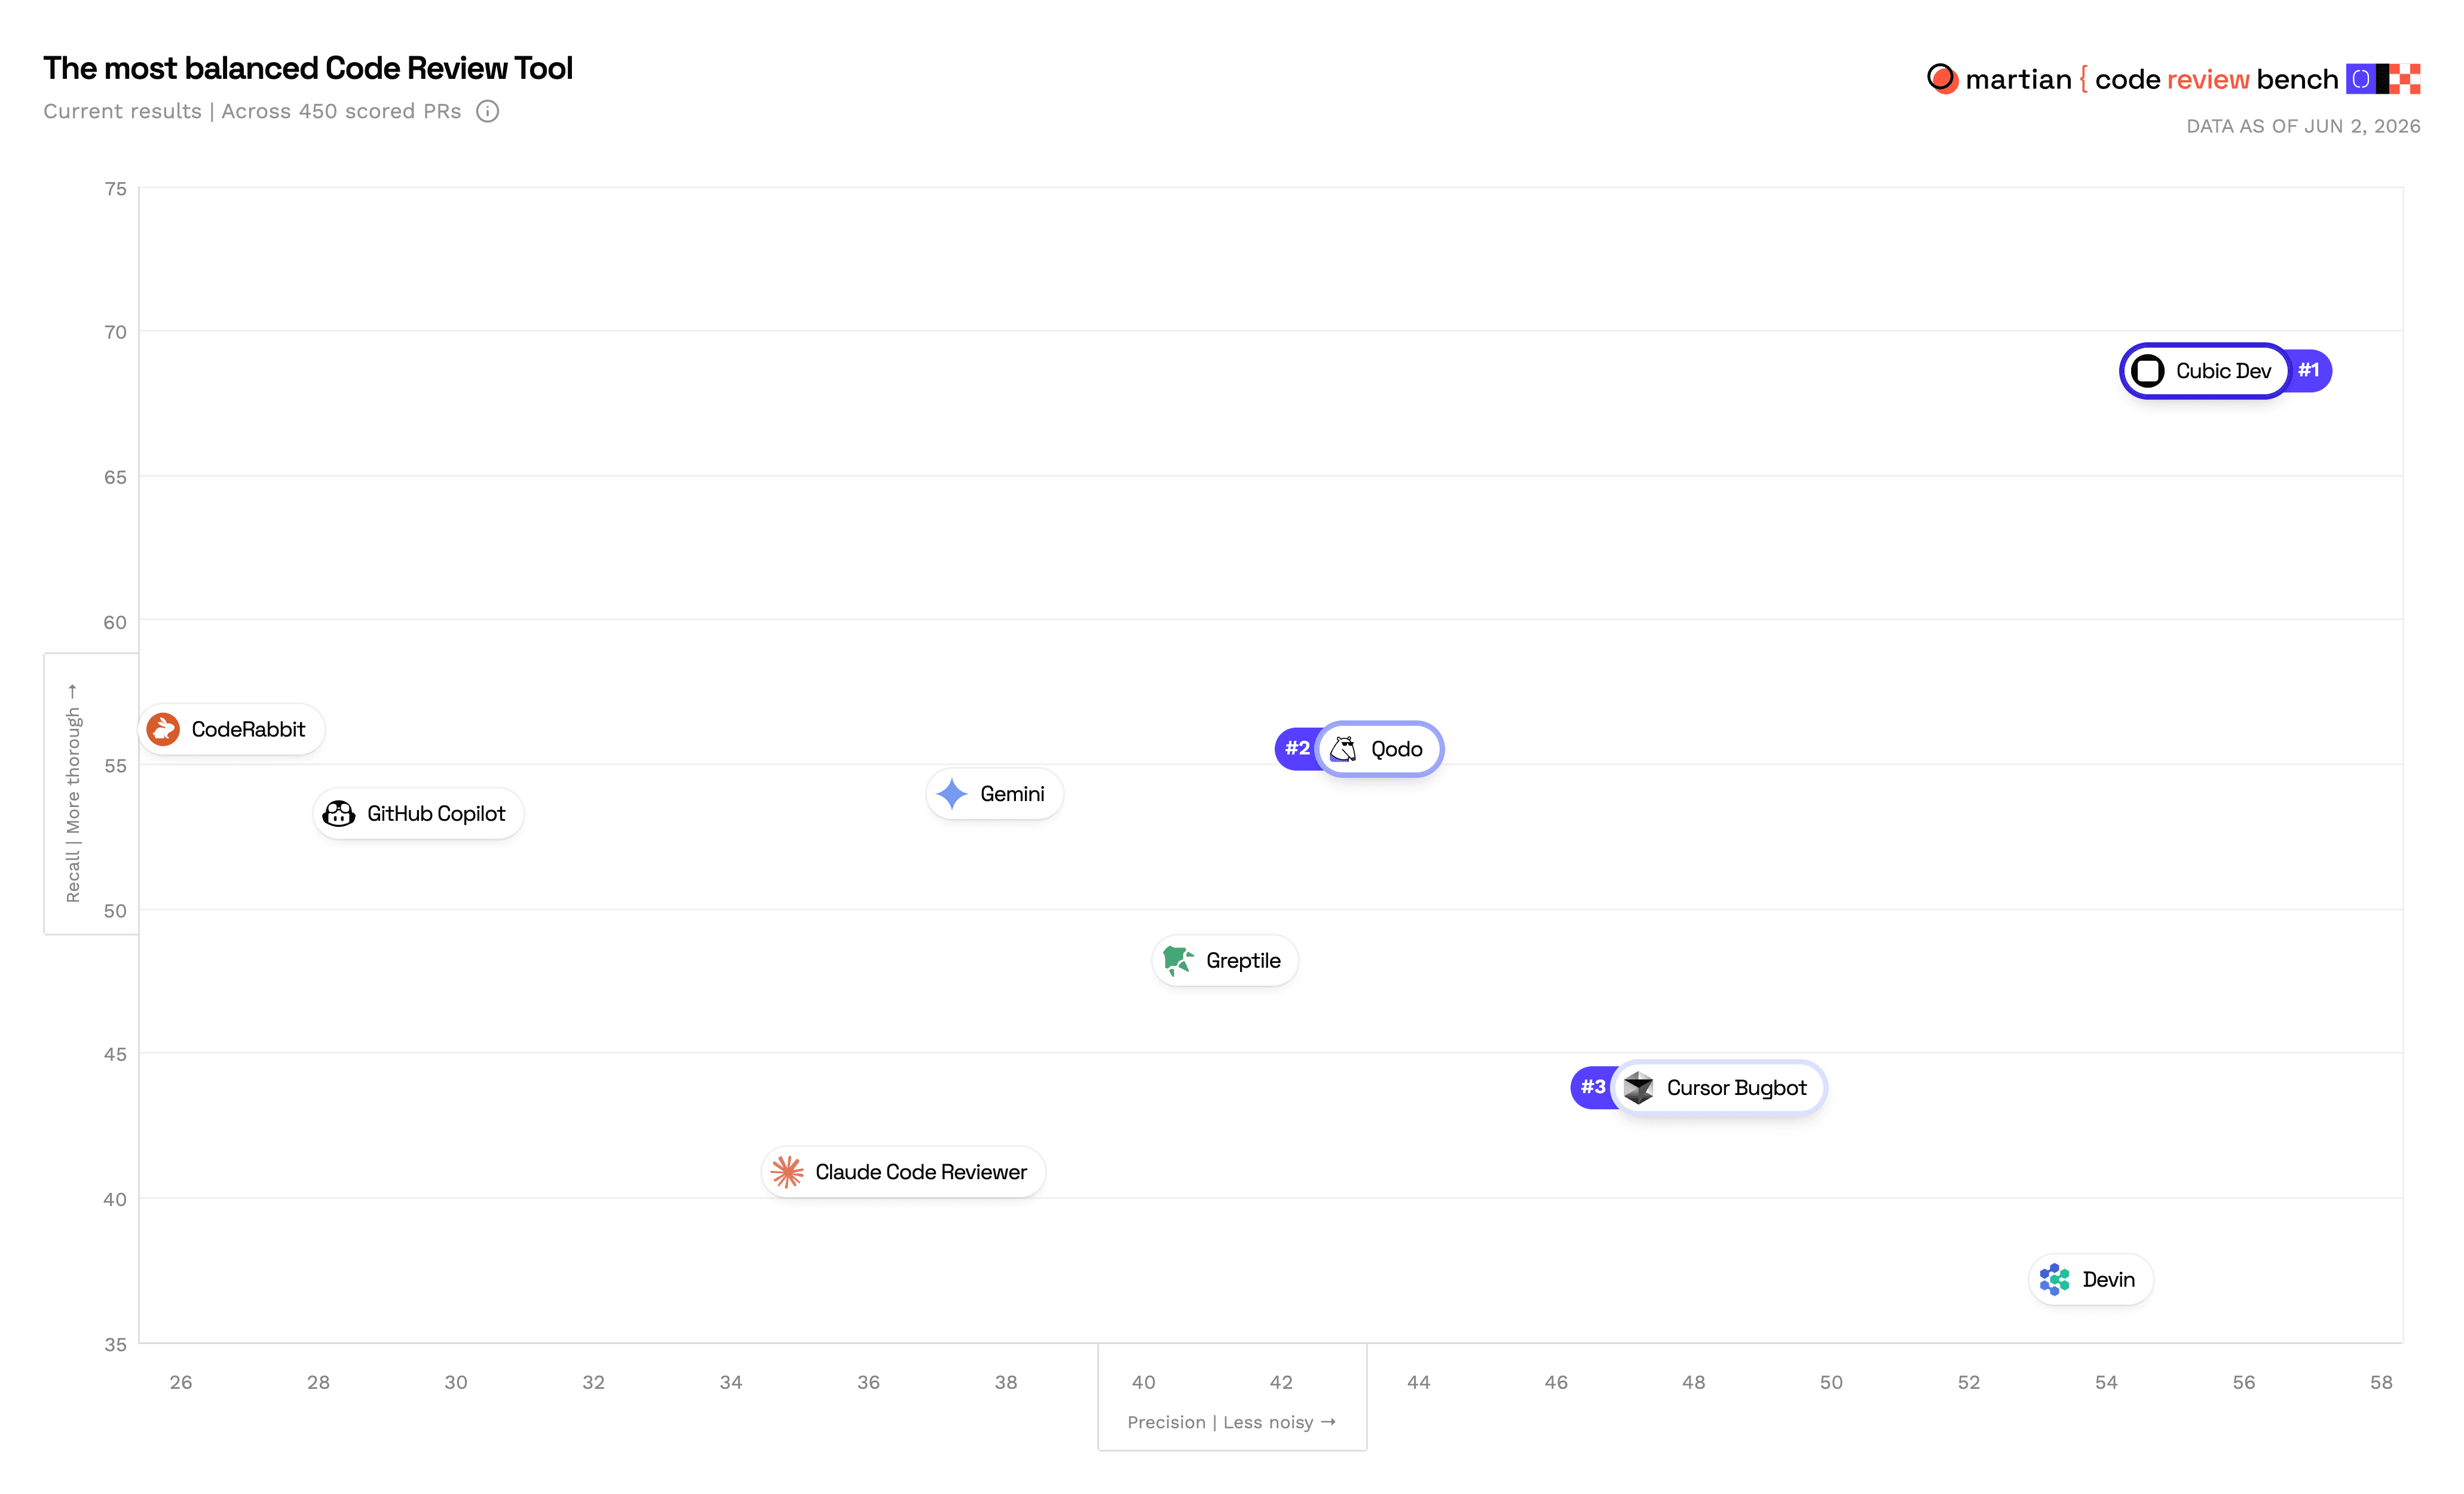Click the 'Precision | Less noisy' axis label
2464x1494 pixels.
point(1231,1422)
